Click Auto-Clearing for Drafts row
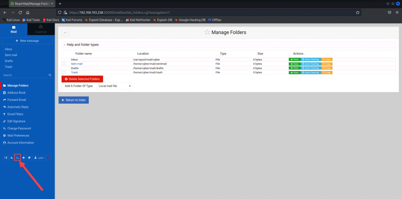This screenshot has height=199, width=402. click(x=311, y=68)
